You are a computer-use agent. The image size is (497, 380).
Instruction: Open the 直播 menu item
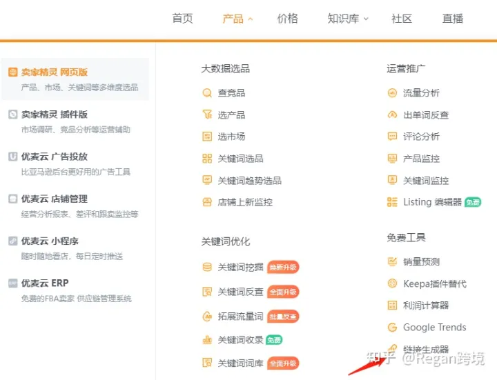click(453, 19)
